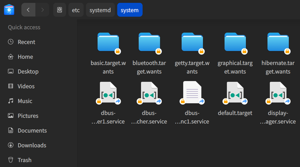The image size is (300, 167).
Task: Select the dbus-…er1.service file icon
Action: 108,93
